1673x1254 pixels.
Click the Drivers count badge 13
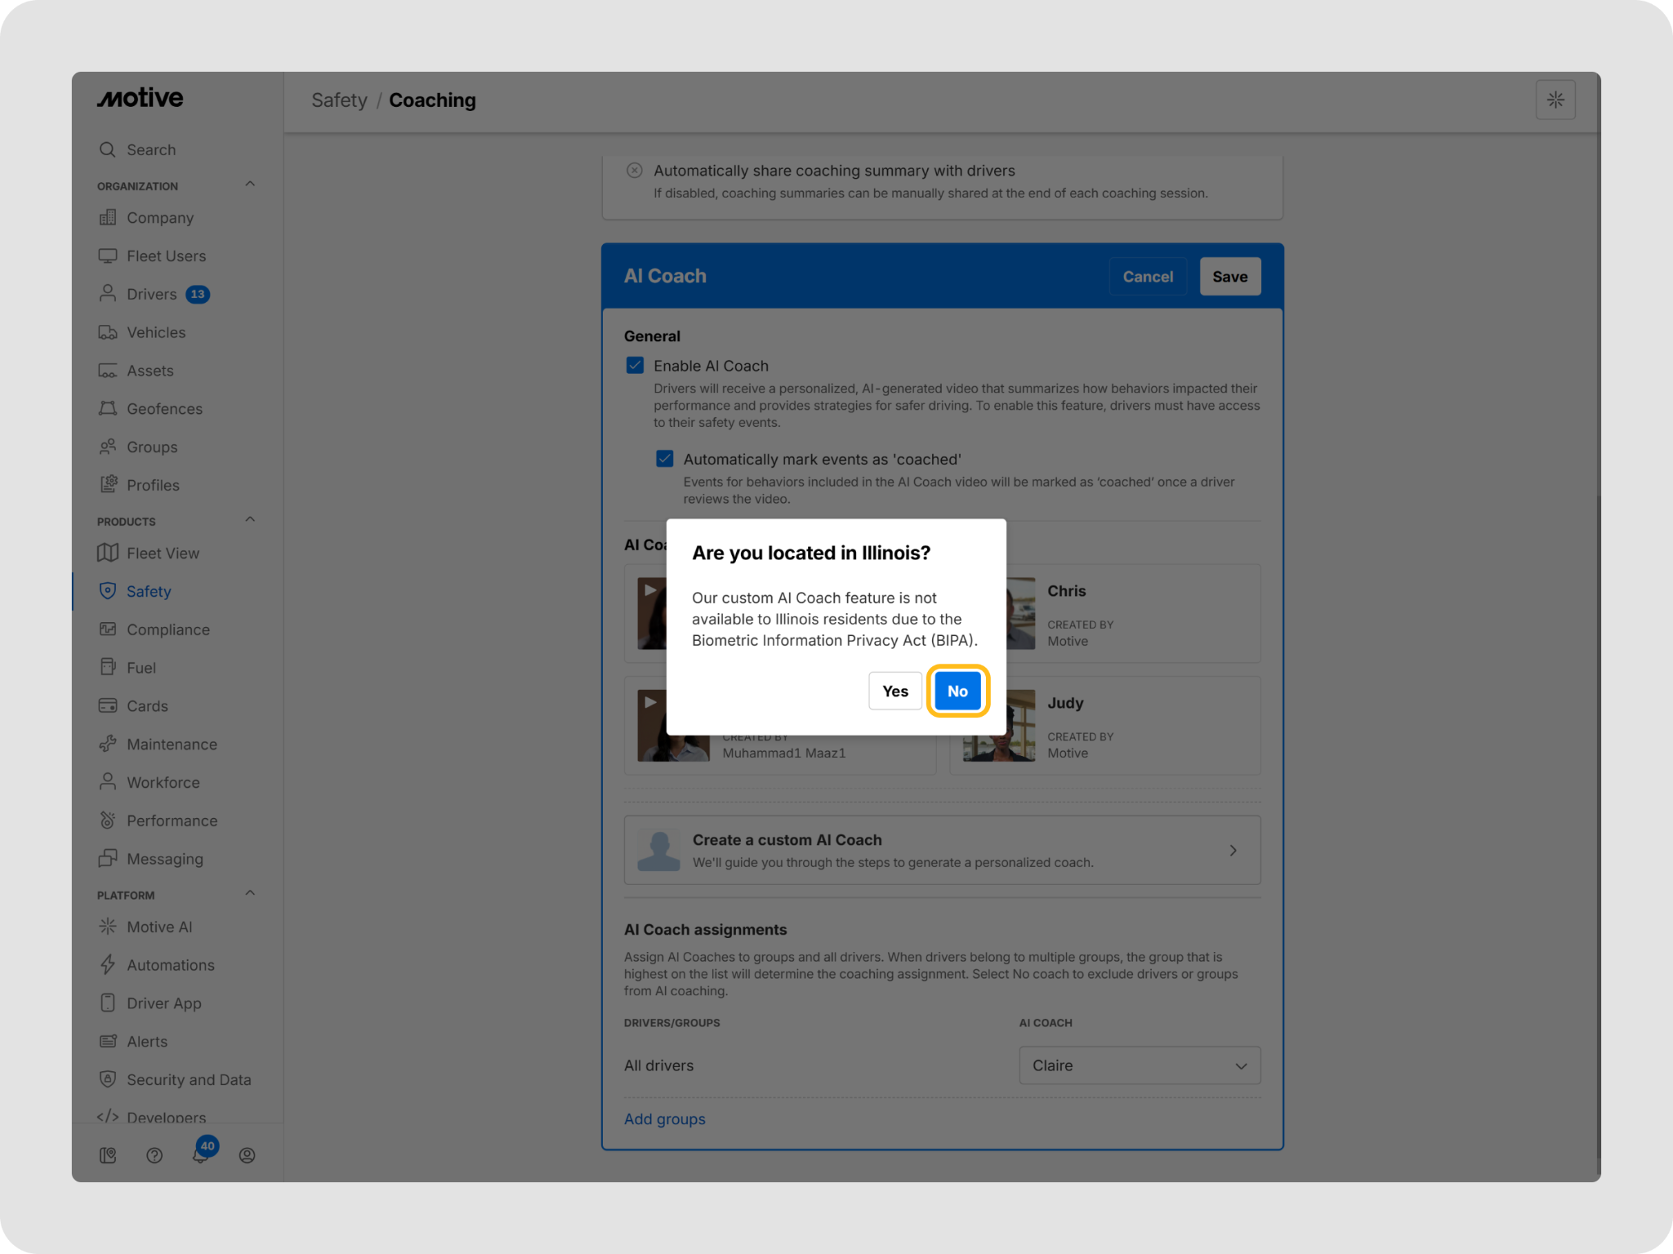tap(198, 294)
